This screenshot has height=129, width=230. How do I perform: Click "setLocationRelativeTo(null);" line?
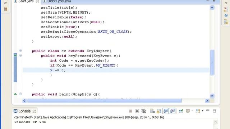[x=73, y=22]
